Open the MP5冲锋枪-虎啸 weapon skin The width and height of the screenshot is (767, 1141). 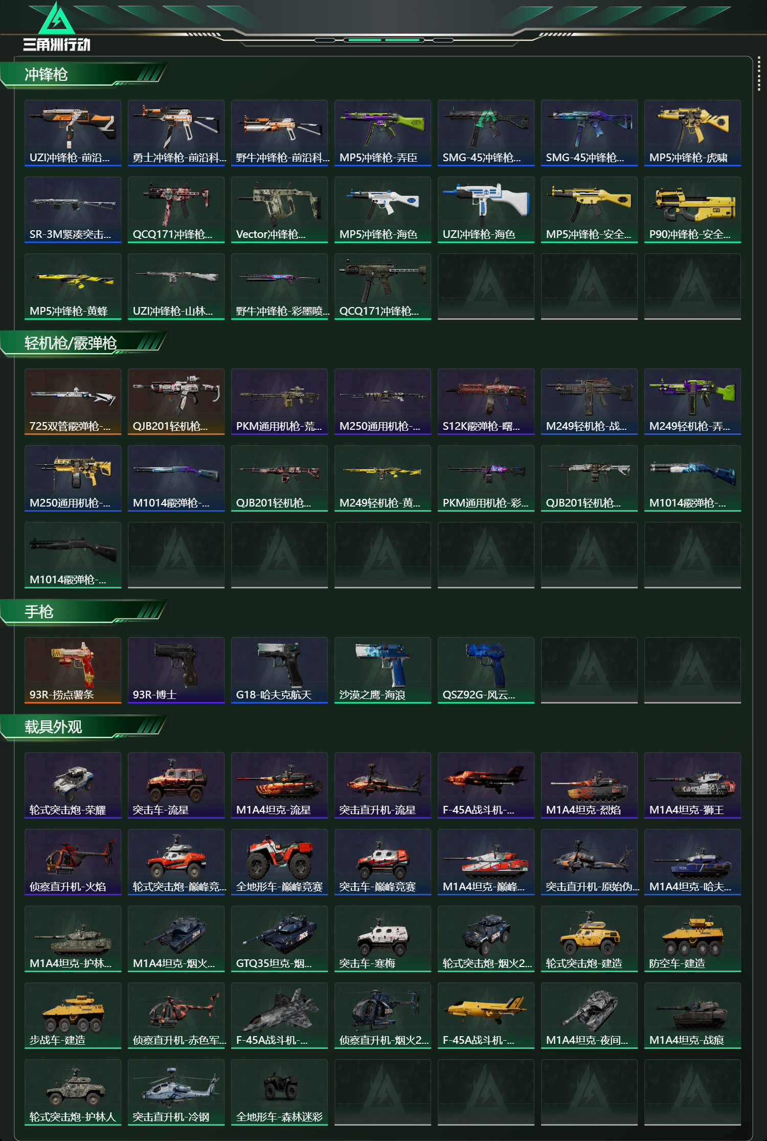click(692, 133)
